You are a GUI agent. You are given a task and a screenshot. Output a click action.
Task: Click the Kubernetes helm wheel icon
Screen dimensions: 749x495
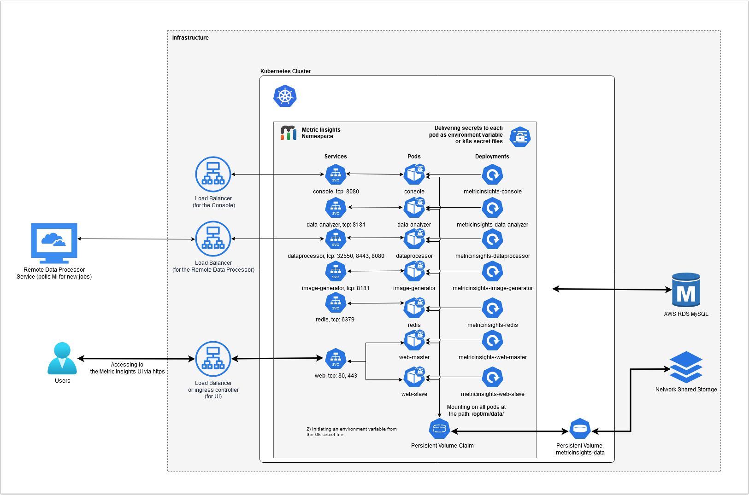coord(285,96)
